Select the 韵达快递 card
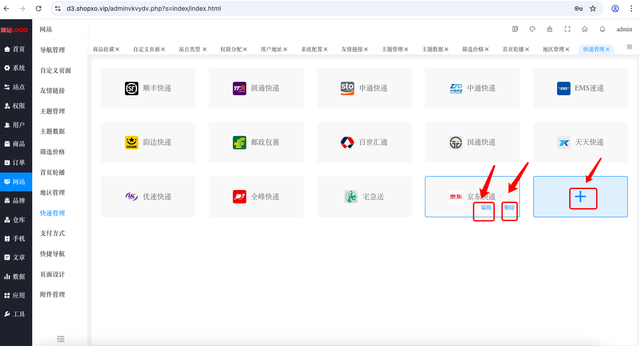This screenshot has height=346, width=639. coord(148,143)
